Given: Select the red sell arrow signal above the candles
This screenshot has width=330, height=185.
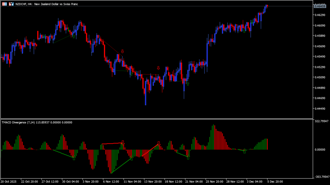Looking at the screenshot, I should (122, 51).
